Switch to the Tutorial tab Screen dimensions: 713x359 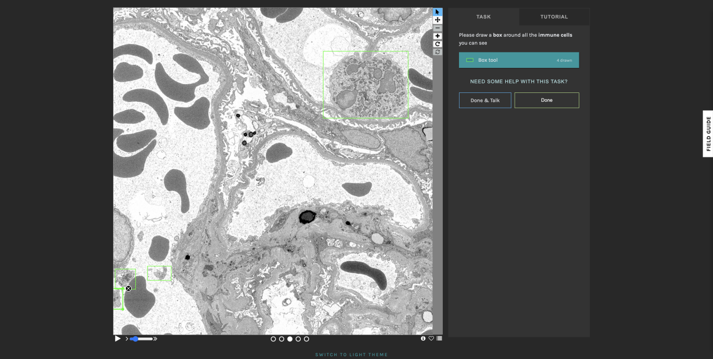[554, 17]
